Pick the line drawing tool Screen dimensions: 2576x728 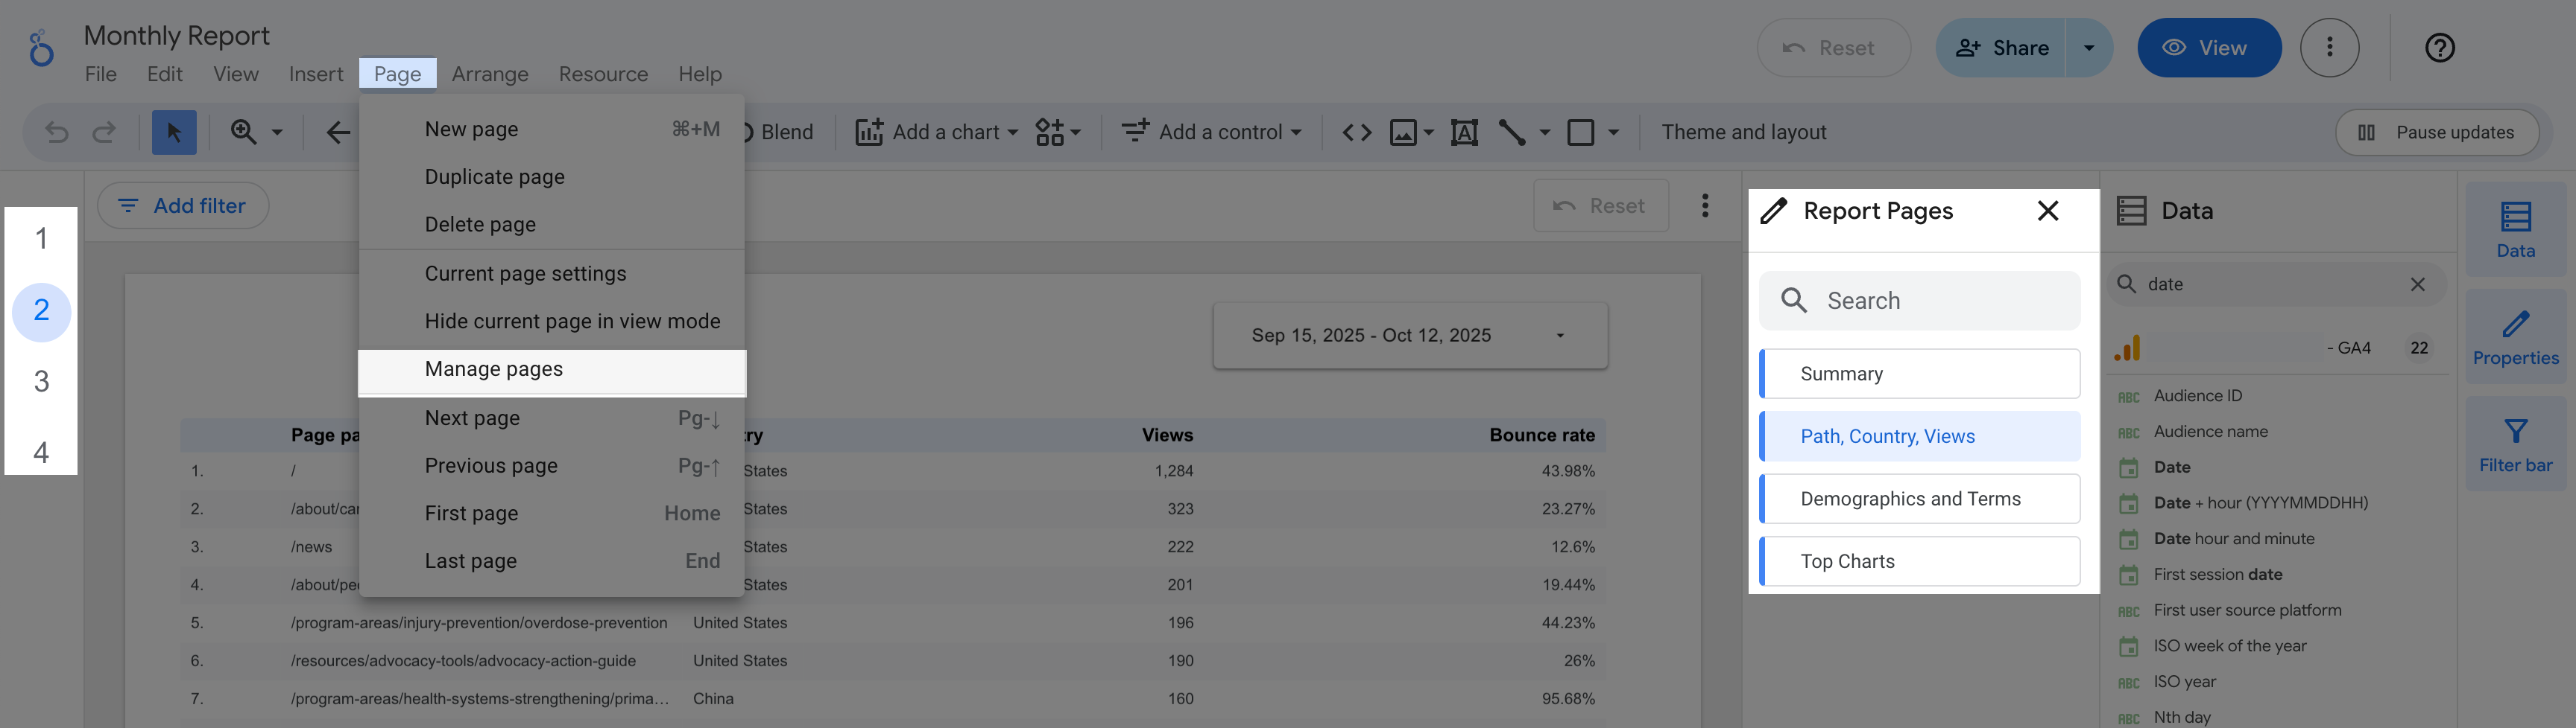[x=1512, y=131]
